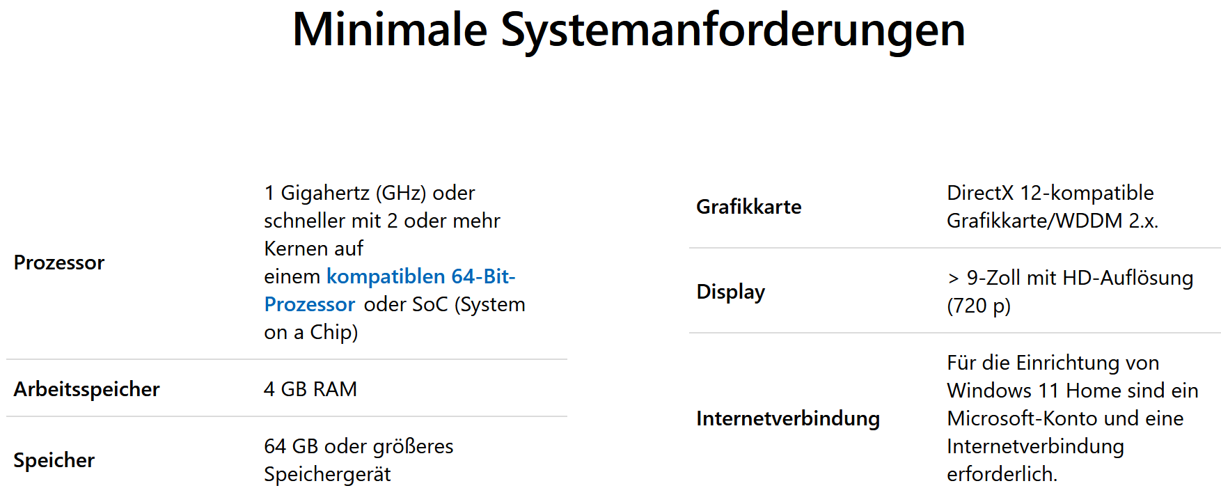
Task: Click the Internetverbindung label
Action: click(788, 418)
